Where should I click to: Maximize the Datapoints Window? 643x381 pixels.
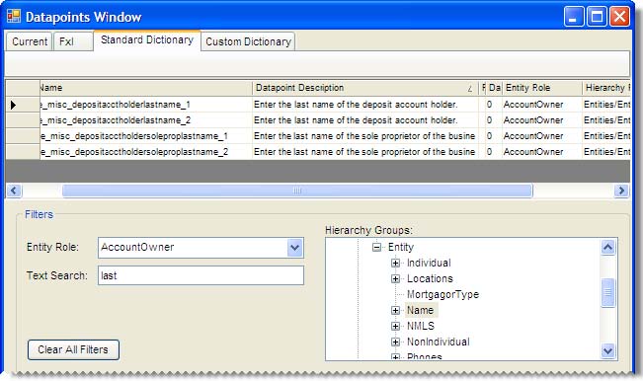597,17
